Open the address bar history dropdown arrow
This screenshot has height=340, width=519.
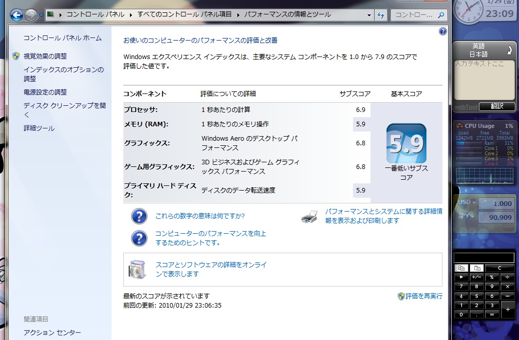[x=369, y=15]
